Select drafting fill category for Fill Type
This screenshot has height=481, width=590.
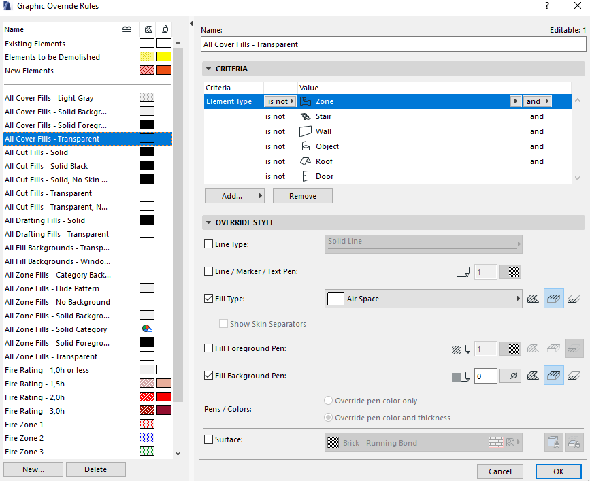[533, 299]
